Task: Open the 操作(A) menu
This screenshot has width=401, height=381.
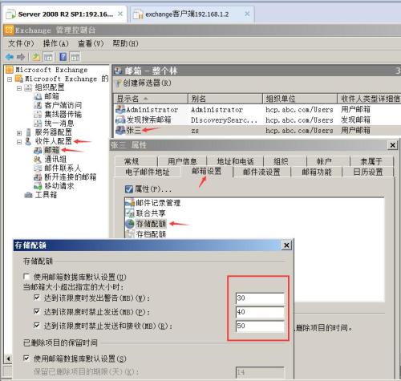Action: point(55,43)
